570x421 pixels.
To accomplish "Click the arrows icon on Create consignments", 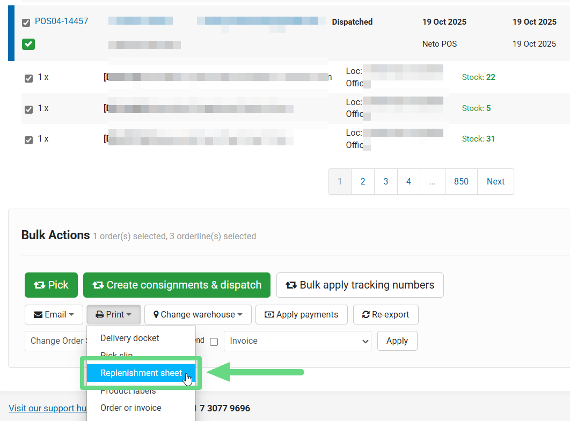I will (98, 285).
